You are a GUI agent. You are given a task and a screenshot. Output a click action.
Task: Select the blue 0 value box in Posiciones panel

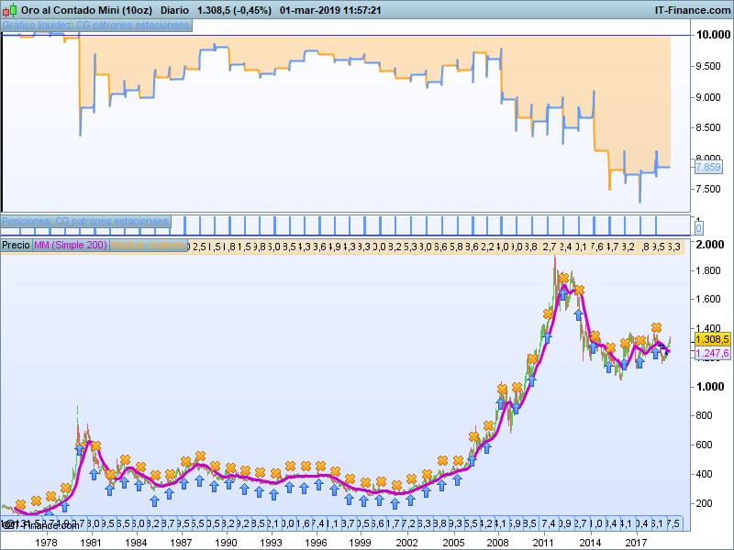point(698,227)
